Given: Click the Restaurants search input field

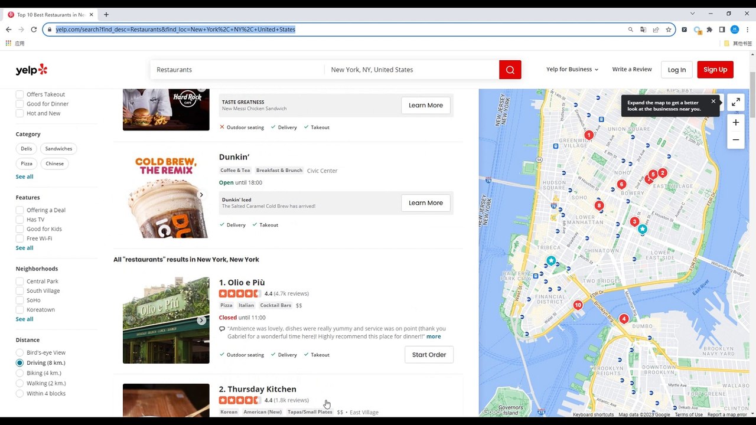Looking at the screenshot, I should tap(237, 70).
